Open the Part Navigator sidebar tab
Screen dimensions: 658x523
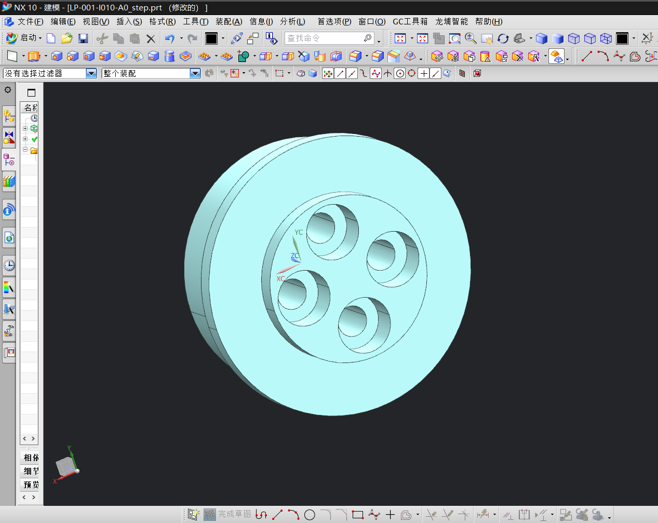(9, 159)
